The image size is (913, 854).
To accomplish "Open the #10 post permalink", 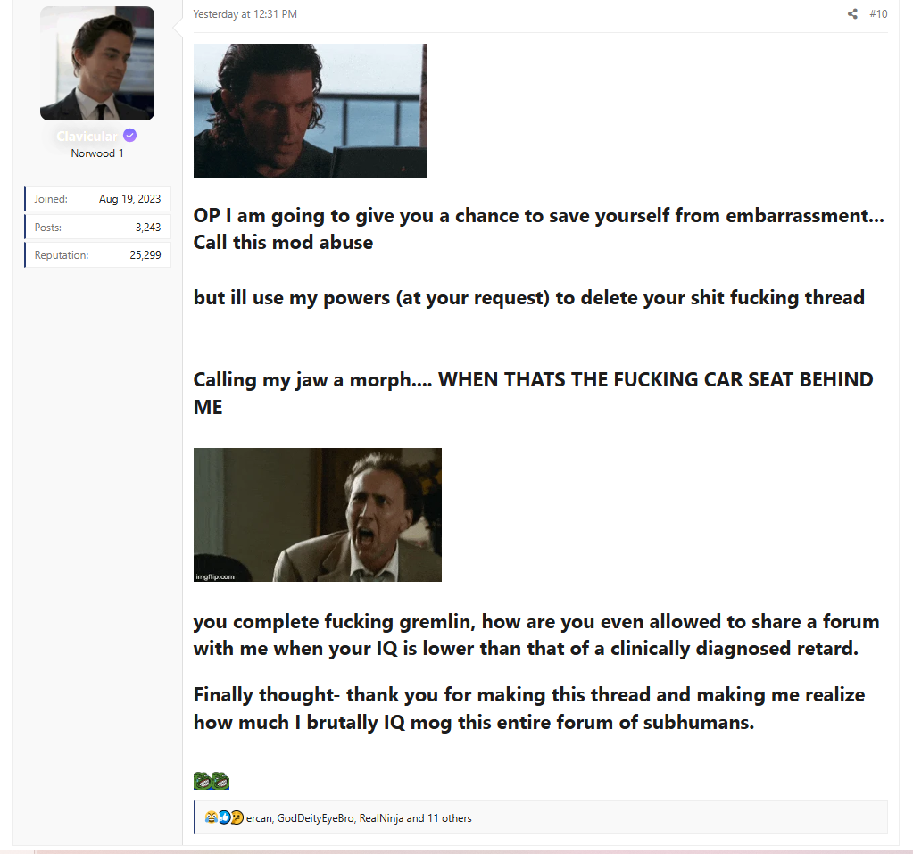I will 878,14.
